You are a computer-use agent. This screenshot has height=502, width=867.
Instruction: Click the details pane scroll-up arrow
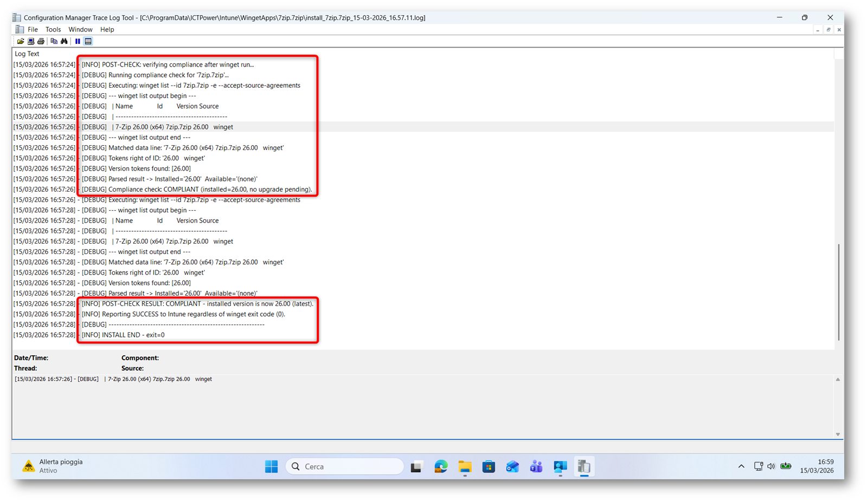click(x=838, y=380)
